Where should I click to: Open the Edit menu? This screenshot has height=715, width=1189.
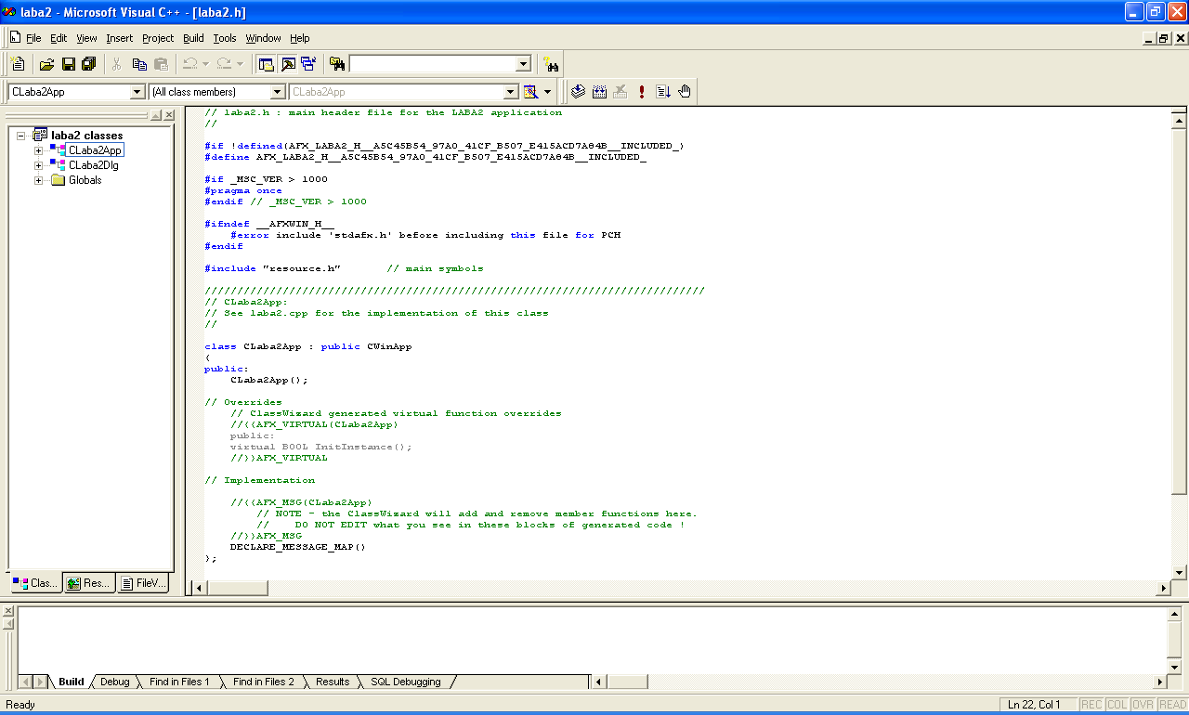coord(59,38)
